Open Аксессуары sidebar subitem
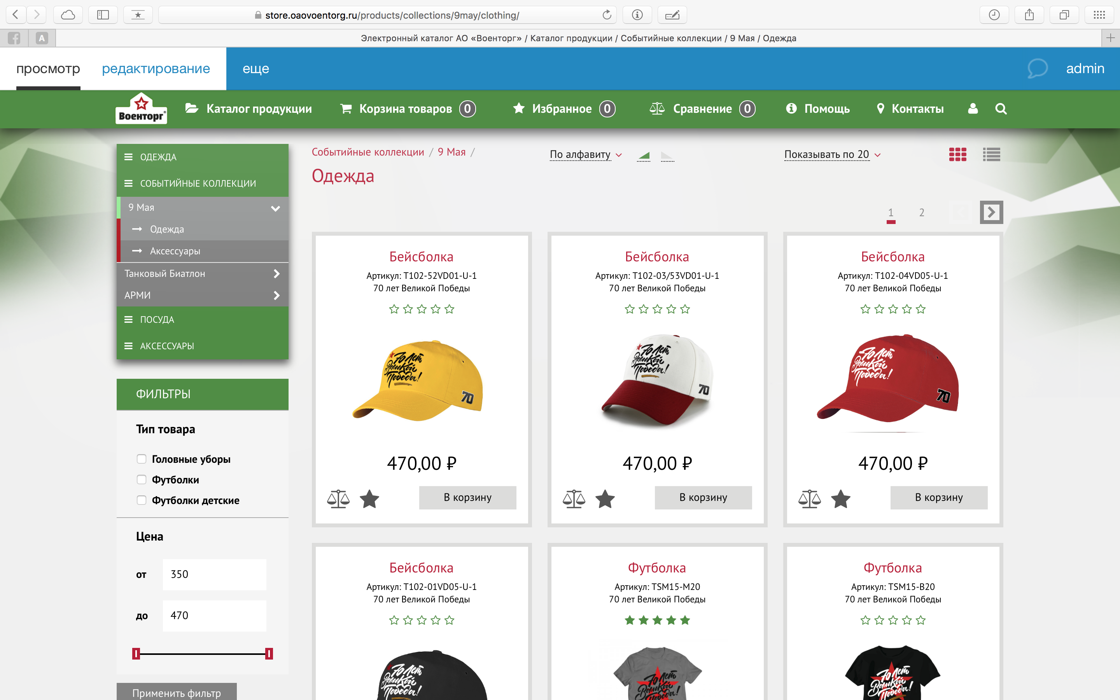The width and height of the screenshot is (1120, 700). (203, 251)
